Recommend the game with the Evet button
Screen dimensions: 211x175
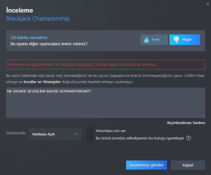click(154, 40)
